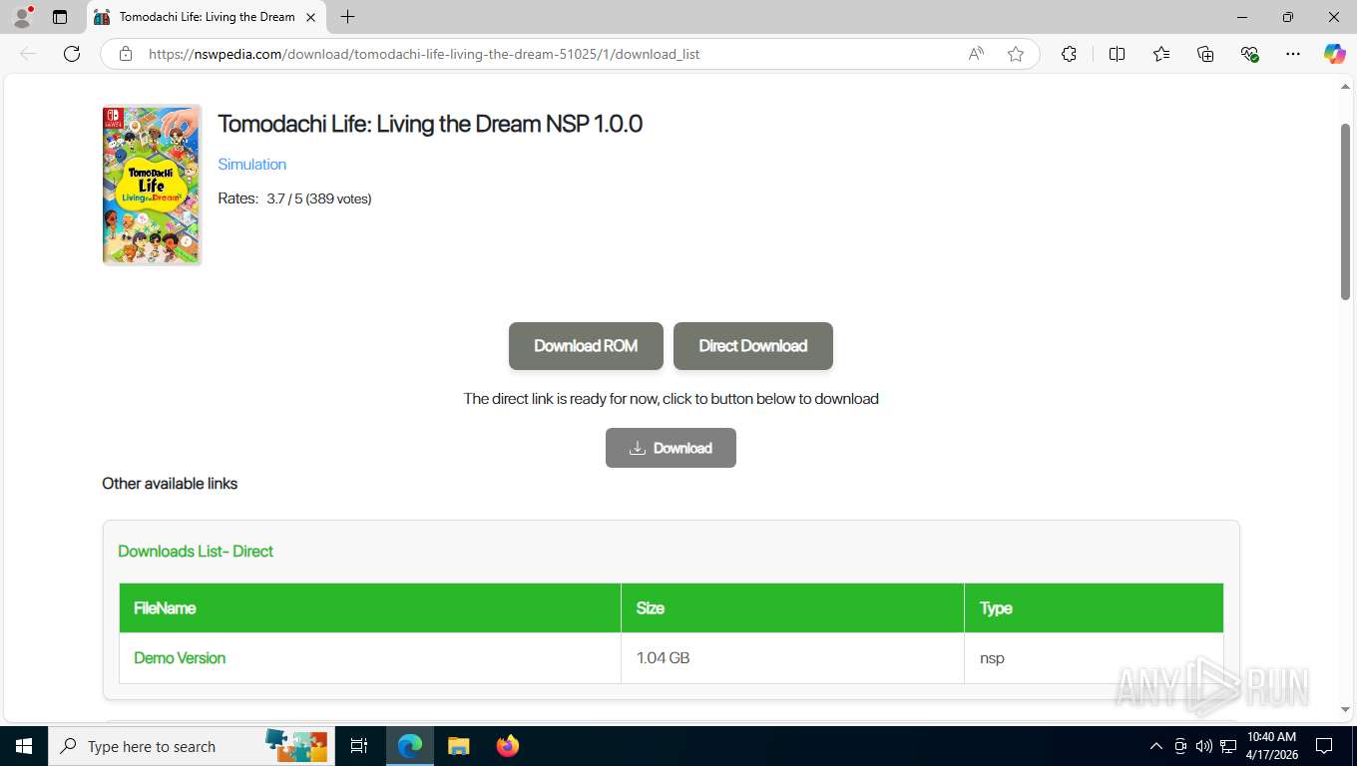This screenshot has width=1357, height=766.
Task: Activate the Read aloud icon
Action: coord(976,54)
